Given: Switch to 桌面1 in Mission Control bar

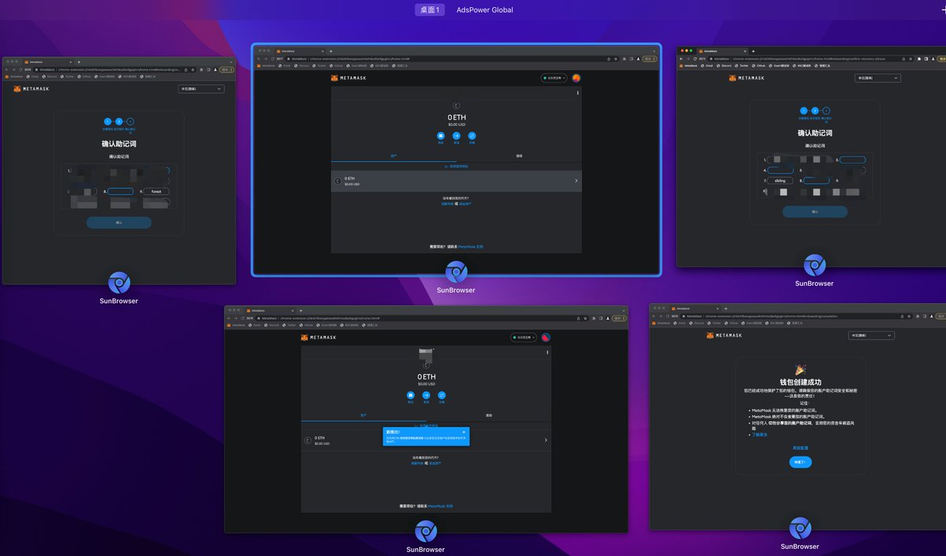Looking at the screenshot, I should (x=430, y=9).
